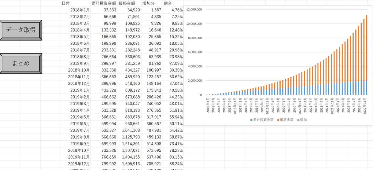Click the gray 増加 legend swatch
This screenshot has height=170, width=373.
coord(298,120)
